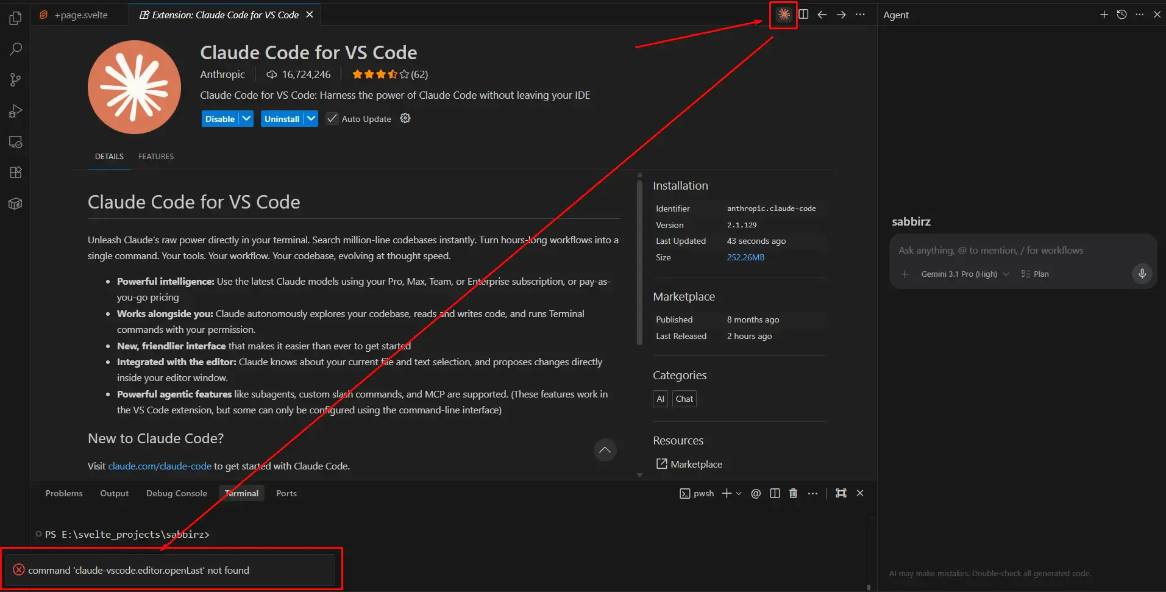
Task: Open the Extensions view
Action: click(16, 173)
